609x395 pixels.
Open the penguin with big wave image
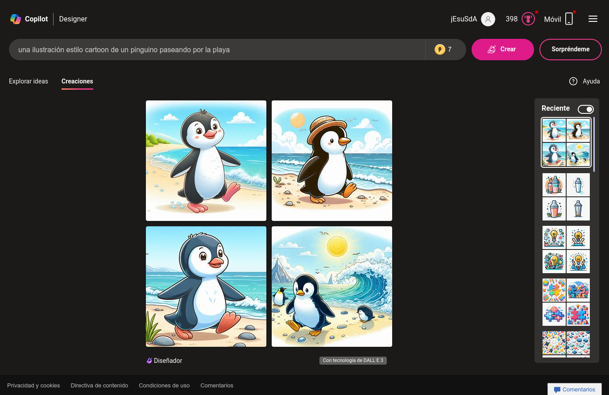coord(332,287)
